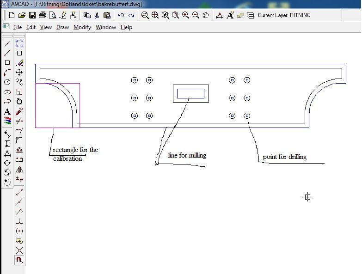Screen dimensions: 362x274
Task: Activate Zoom Window tool
Action: click(145, 15)
